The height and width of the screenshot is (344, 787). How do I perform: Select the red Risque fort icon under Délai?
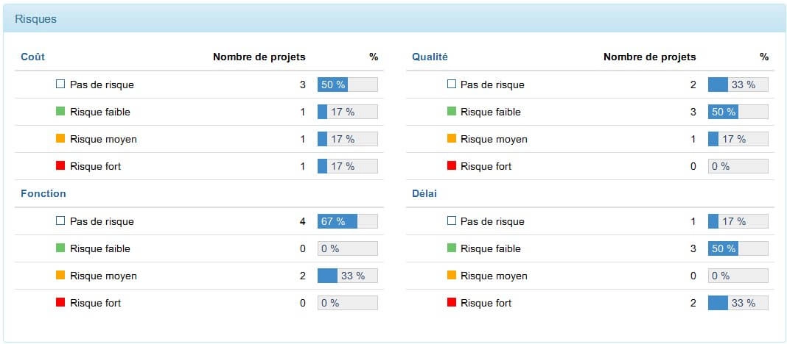click(x=451, y=302)
